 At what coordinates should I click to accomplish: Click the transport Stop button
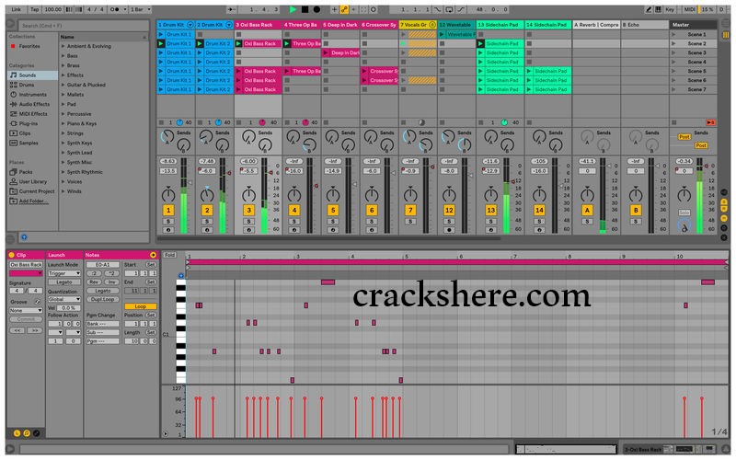click(305, 9)
